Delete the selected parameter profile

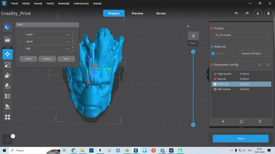click(x=260, y=121)
